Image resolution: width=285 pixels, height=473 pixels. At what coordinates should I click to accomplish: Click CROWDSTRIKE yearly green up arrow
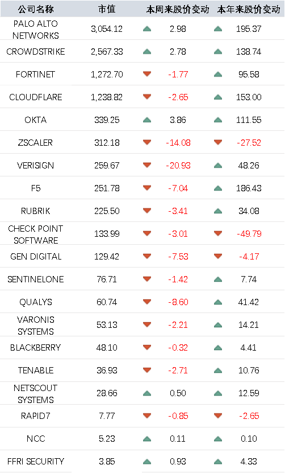(218, 52)
